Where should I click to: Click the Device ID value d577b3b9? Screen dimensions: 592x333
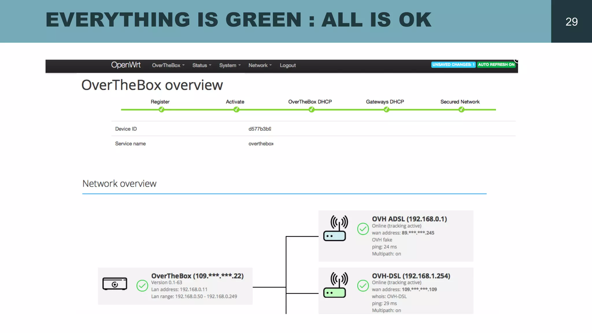point(260,129)
